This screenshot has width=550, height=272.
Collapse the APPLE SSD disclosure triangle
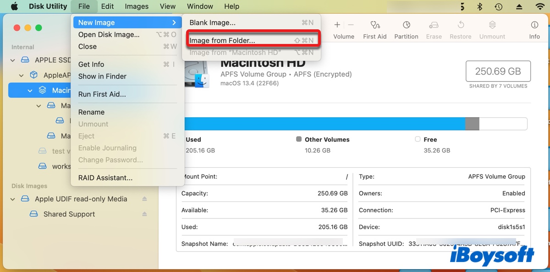pyautogui.click(x=12, y=60)
